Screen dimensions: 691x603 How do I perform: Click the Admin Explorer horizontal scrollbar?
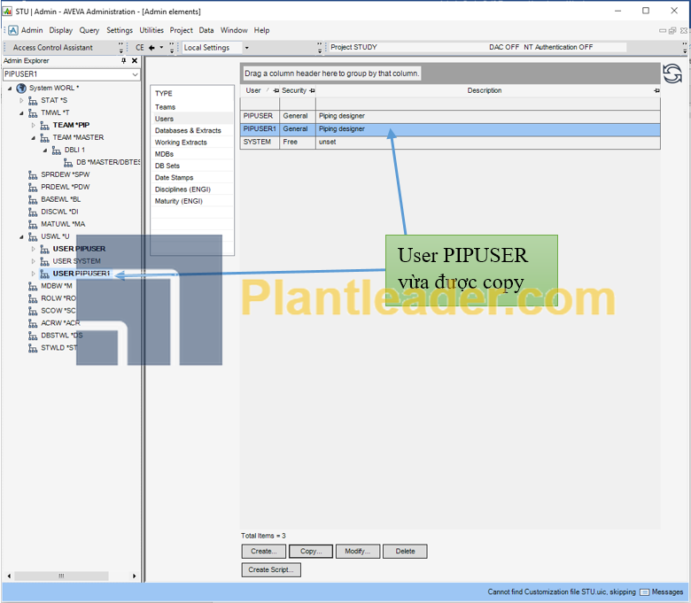coord(62,576)
